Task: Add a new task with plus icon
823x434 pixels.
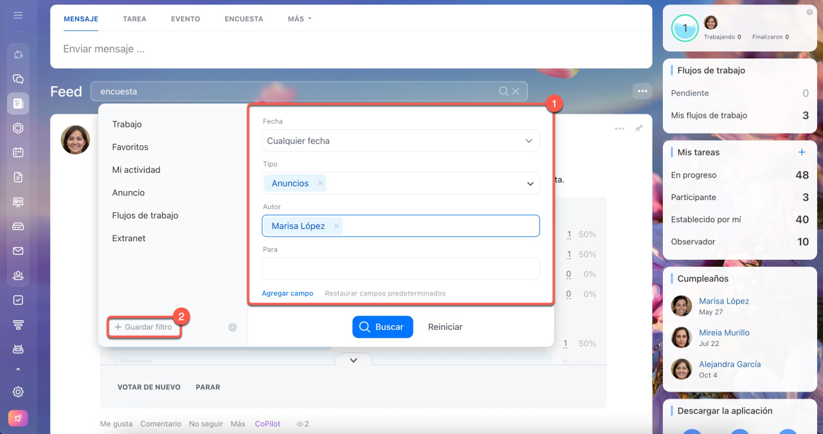Action: point(802,152)
